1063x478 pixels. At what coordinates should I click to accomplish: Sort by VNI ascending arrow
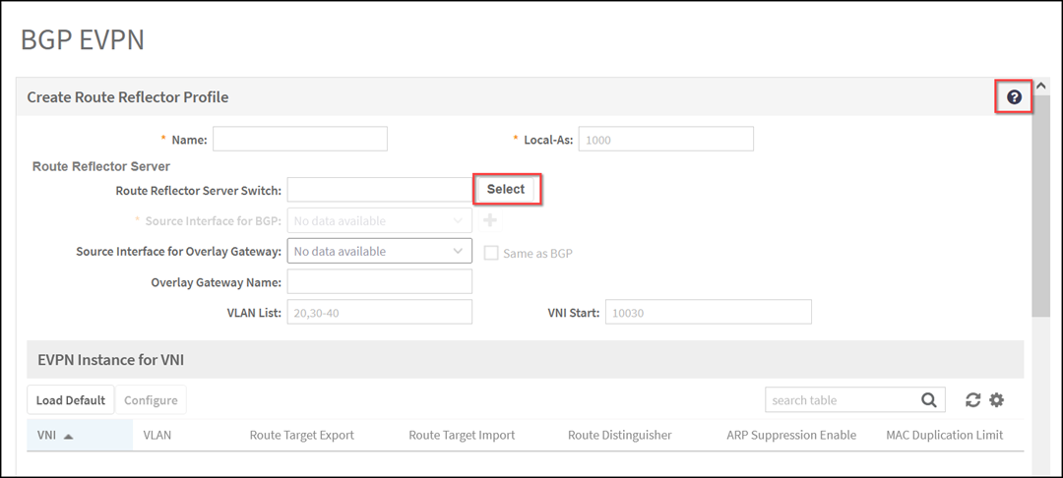point(68,436)
